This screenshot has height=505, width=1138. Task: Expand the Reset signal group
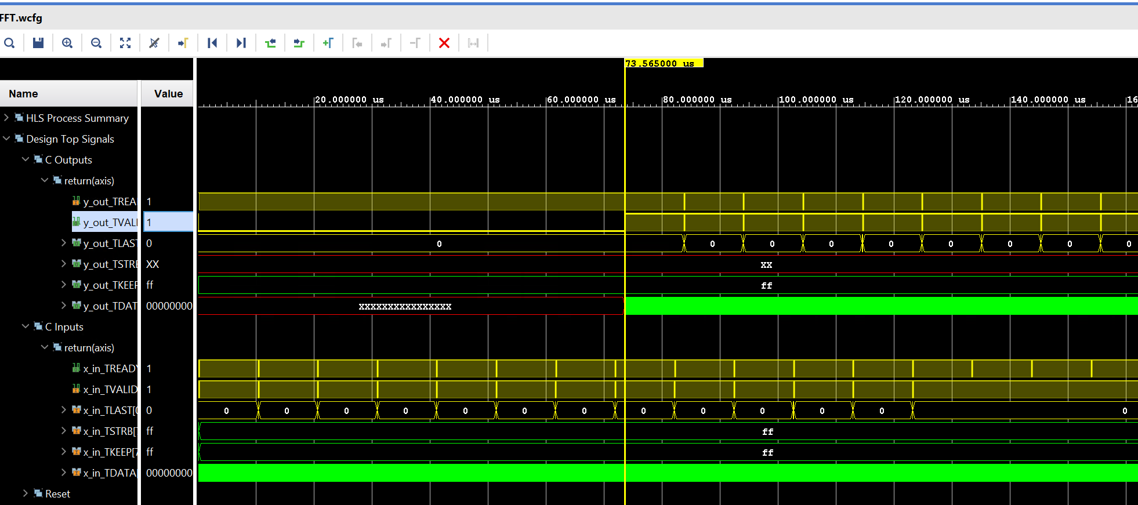pos(26,493)
